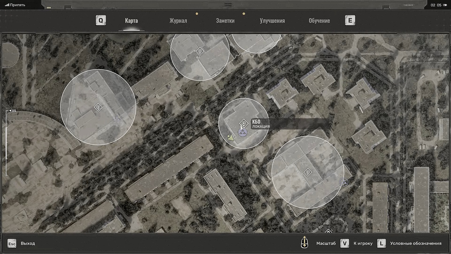The width and height of the screenshot is (451, 254).
Task: Click the radiation icon on the lower-right circle edge
Action: 344,183
